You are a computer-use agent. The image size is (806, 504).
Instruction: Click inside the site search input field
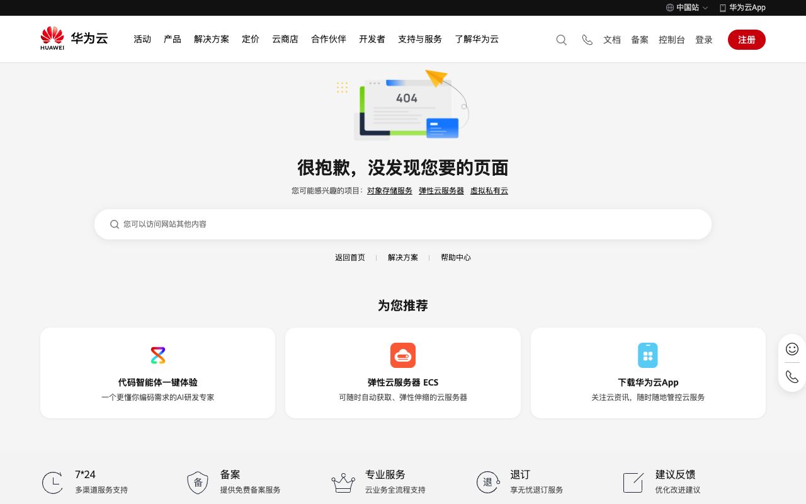pyautogui.click(x=403, y=224)
